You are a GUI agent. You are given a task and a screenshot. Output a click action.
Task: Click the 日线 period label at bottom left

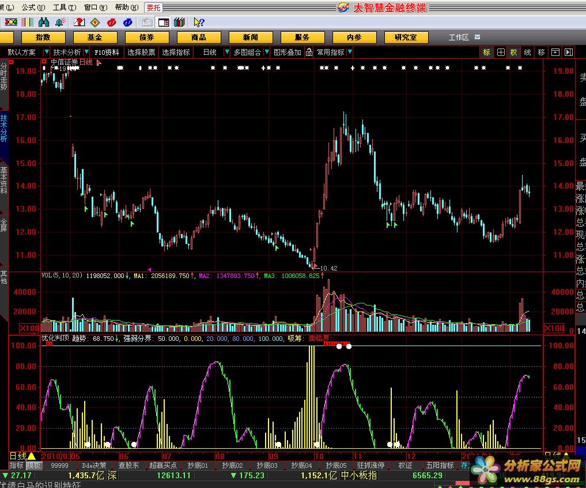coord(18,456)
